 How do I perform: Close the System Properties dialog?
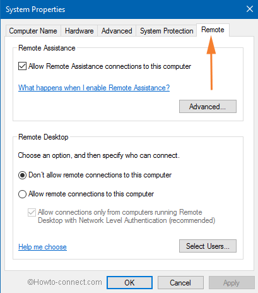coord(250,9)
